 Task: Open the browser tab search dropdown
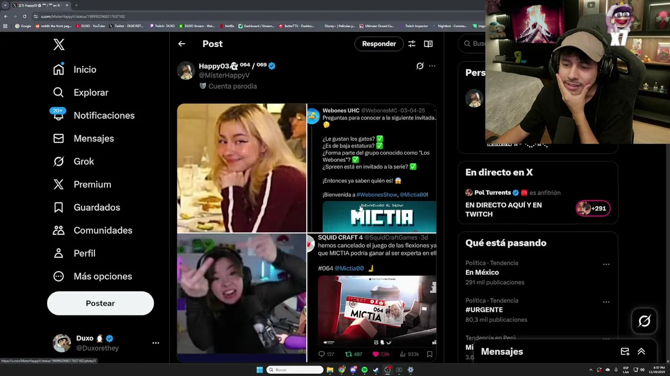coord(5,5)
